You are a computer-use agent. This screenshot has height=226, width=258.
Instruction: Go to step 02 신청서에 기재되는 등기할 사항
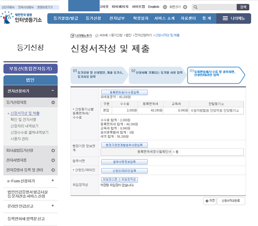click(x=157, y=75)
